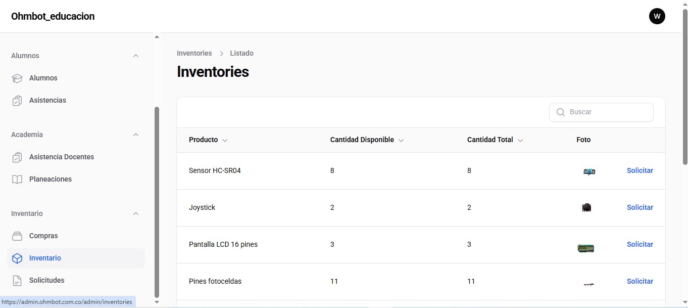Open the user avatar W menu
Viewport: 688px width, 308px height.
pyautogui.click(x=657, y=16)
